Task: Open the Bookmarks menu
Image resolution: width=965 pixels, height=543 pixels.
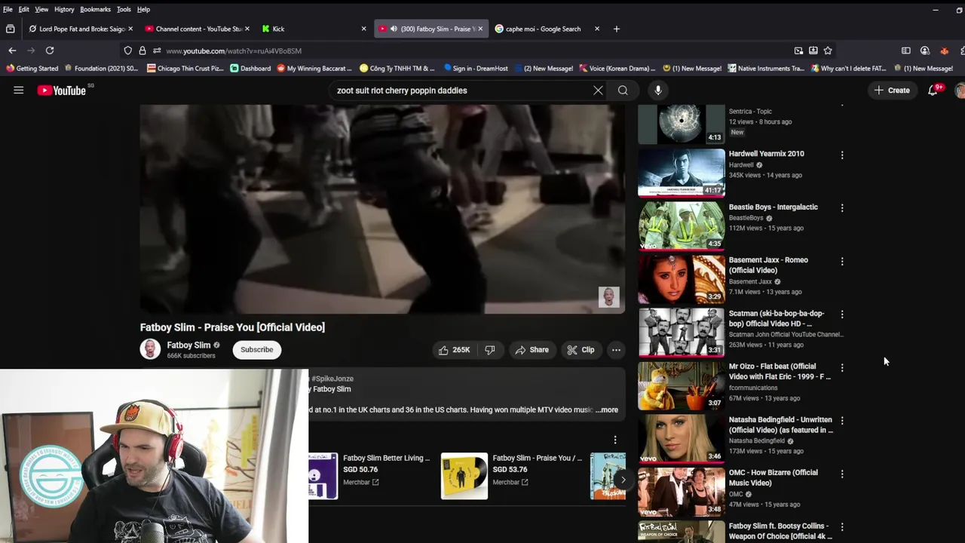Action: click(x=95, y=9)
